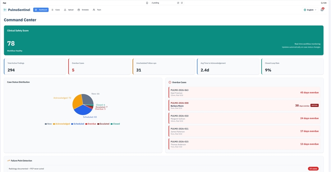Click the 15 cases red badge
The image size is (331, 172).
pos(313,169)
